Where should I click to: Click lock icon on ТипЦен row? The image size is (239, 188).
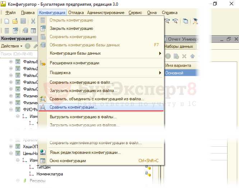point(148,167)
